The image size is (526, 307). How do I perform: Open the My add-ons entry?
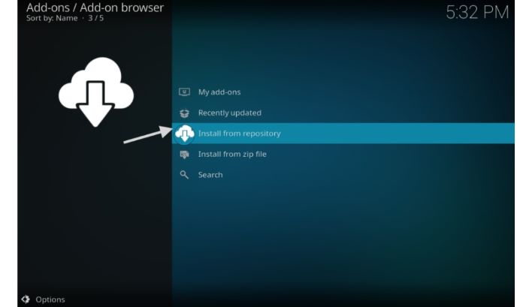tap(343, 92)
